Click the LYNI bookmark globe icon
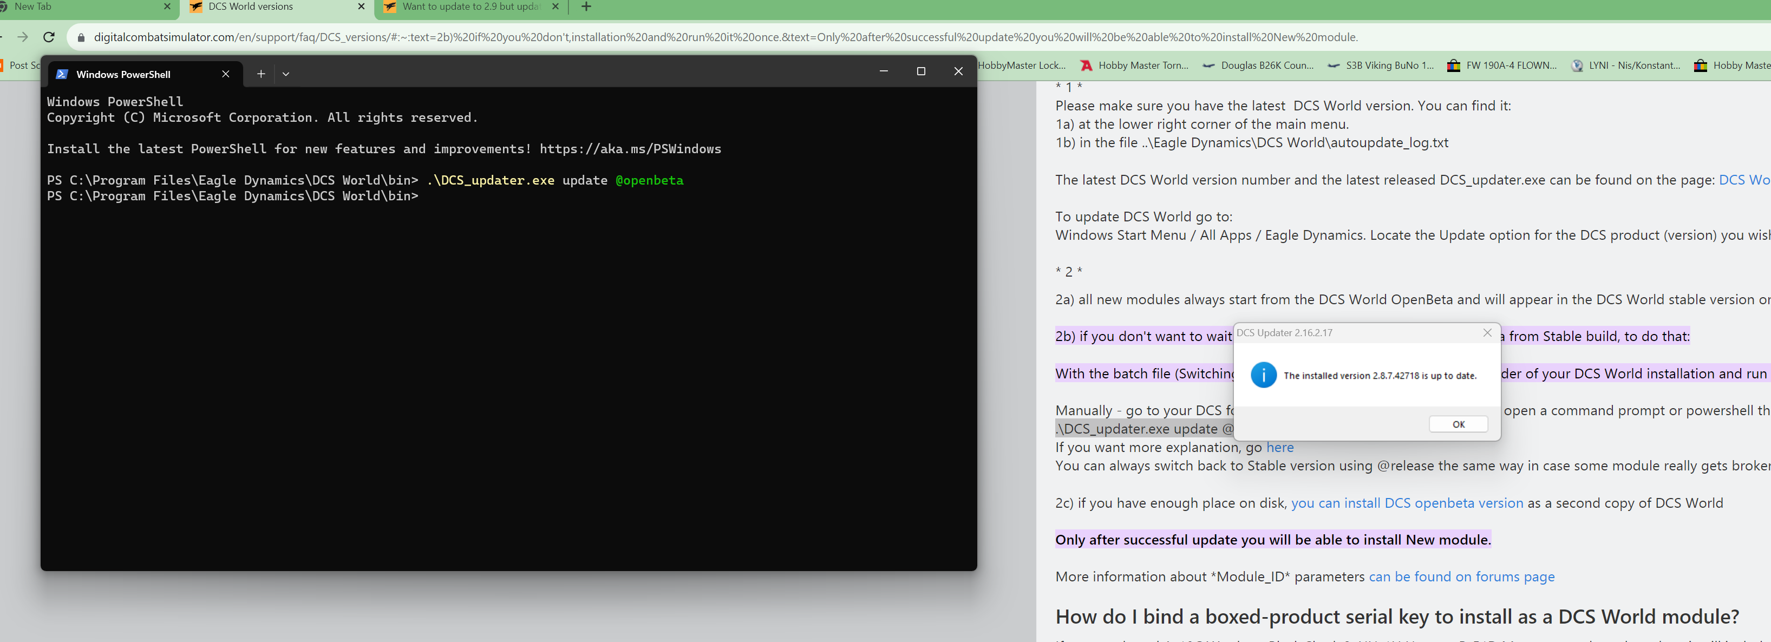The width and height of the screenshot is (1771, 642). tap(1577, 65)
